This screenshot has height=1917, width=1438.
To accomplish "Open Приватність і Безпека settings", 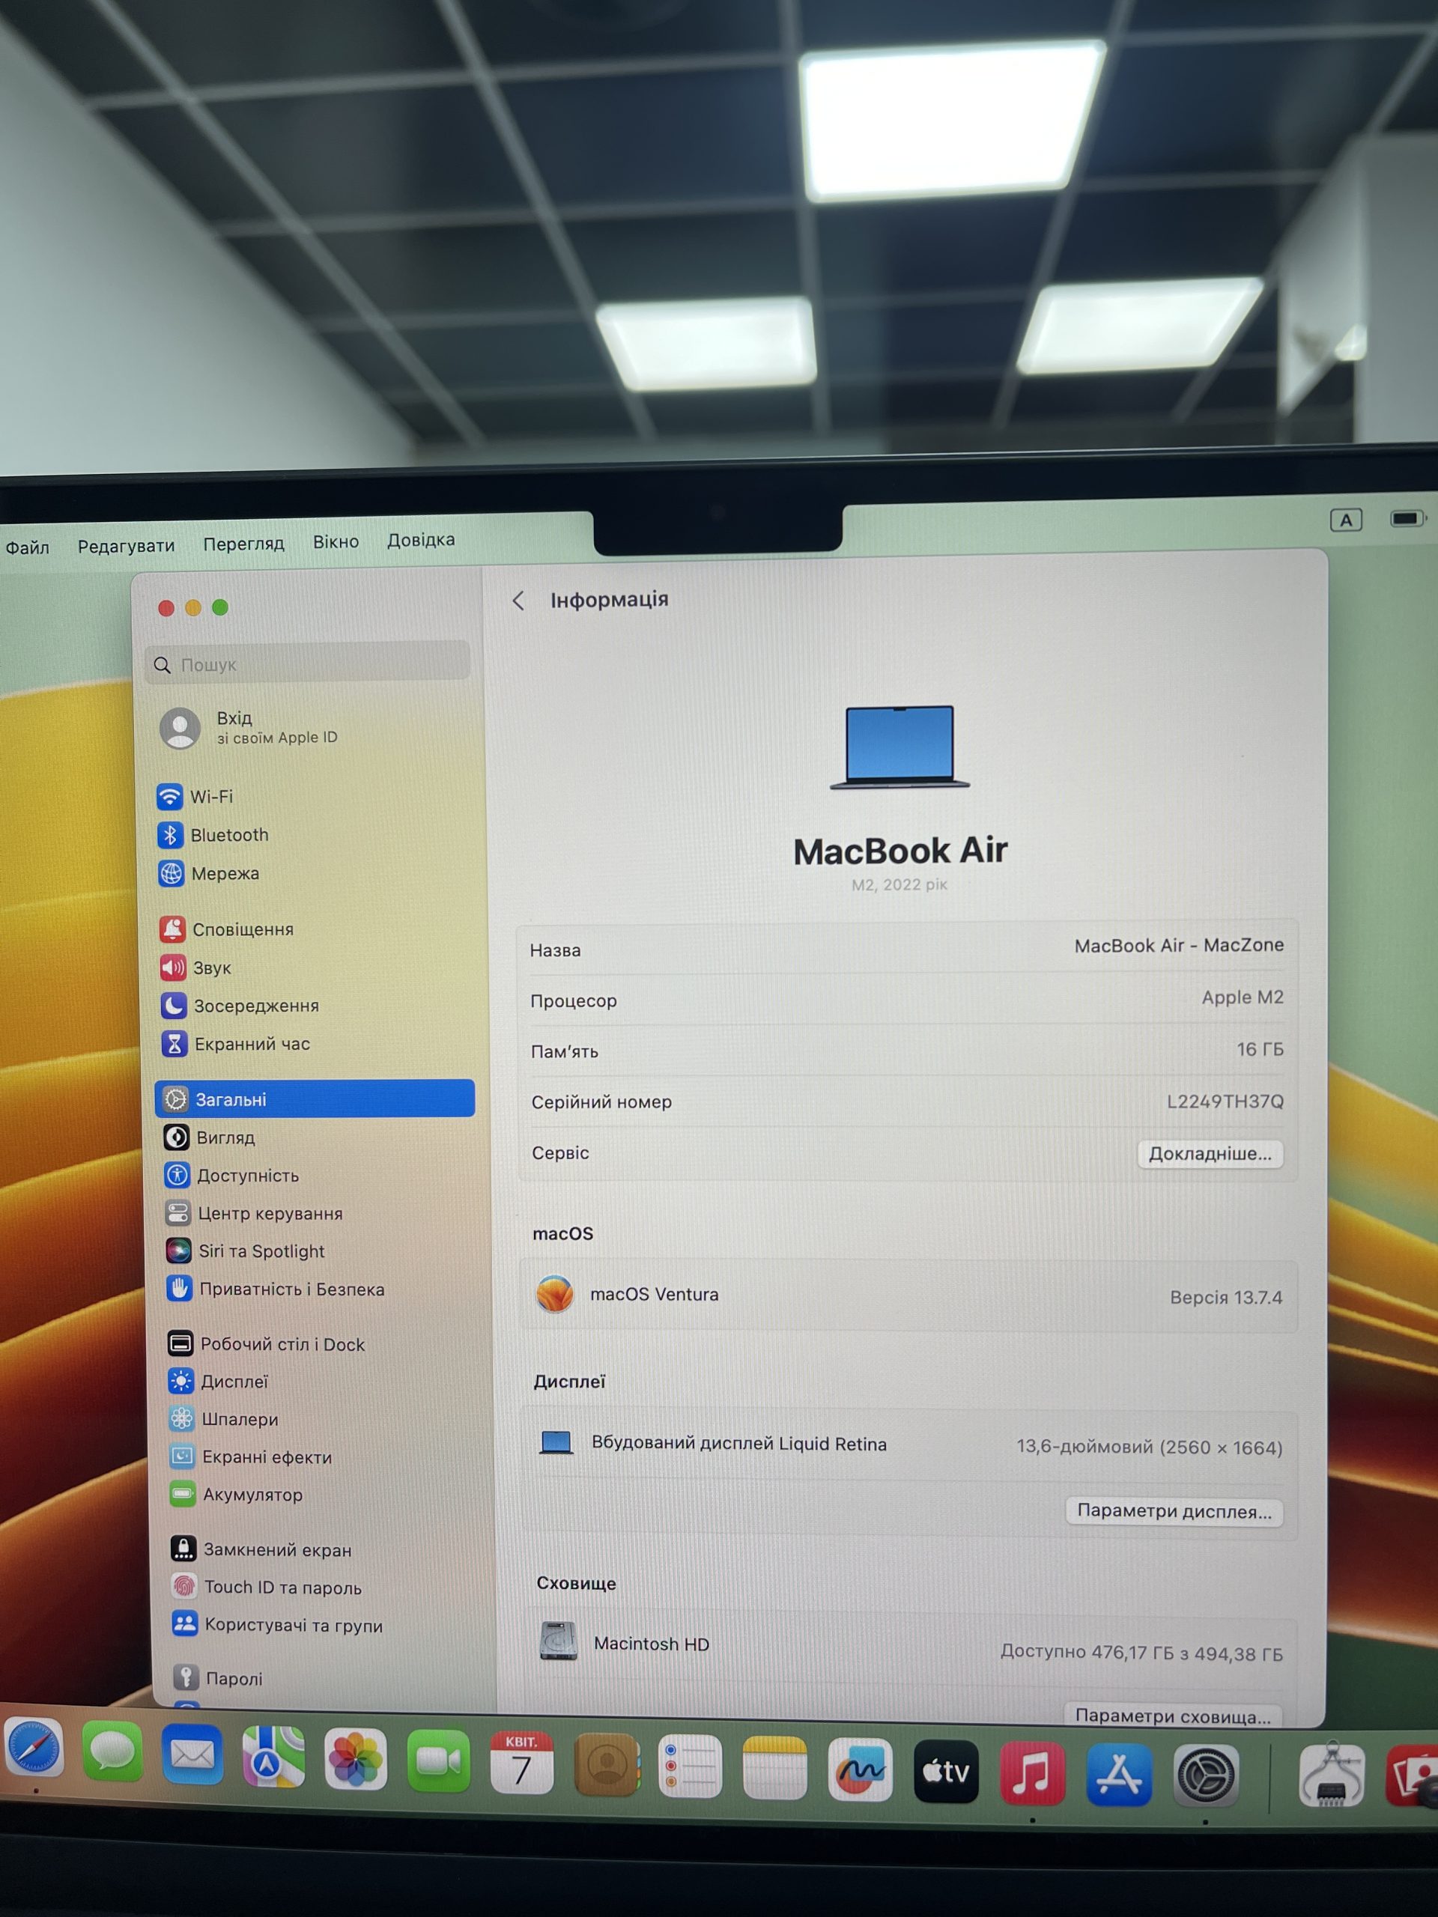I will pyautogui.click(x=275, y=1289).
